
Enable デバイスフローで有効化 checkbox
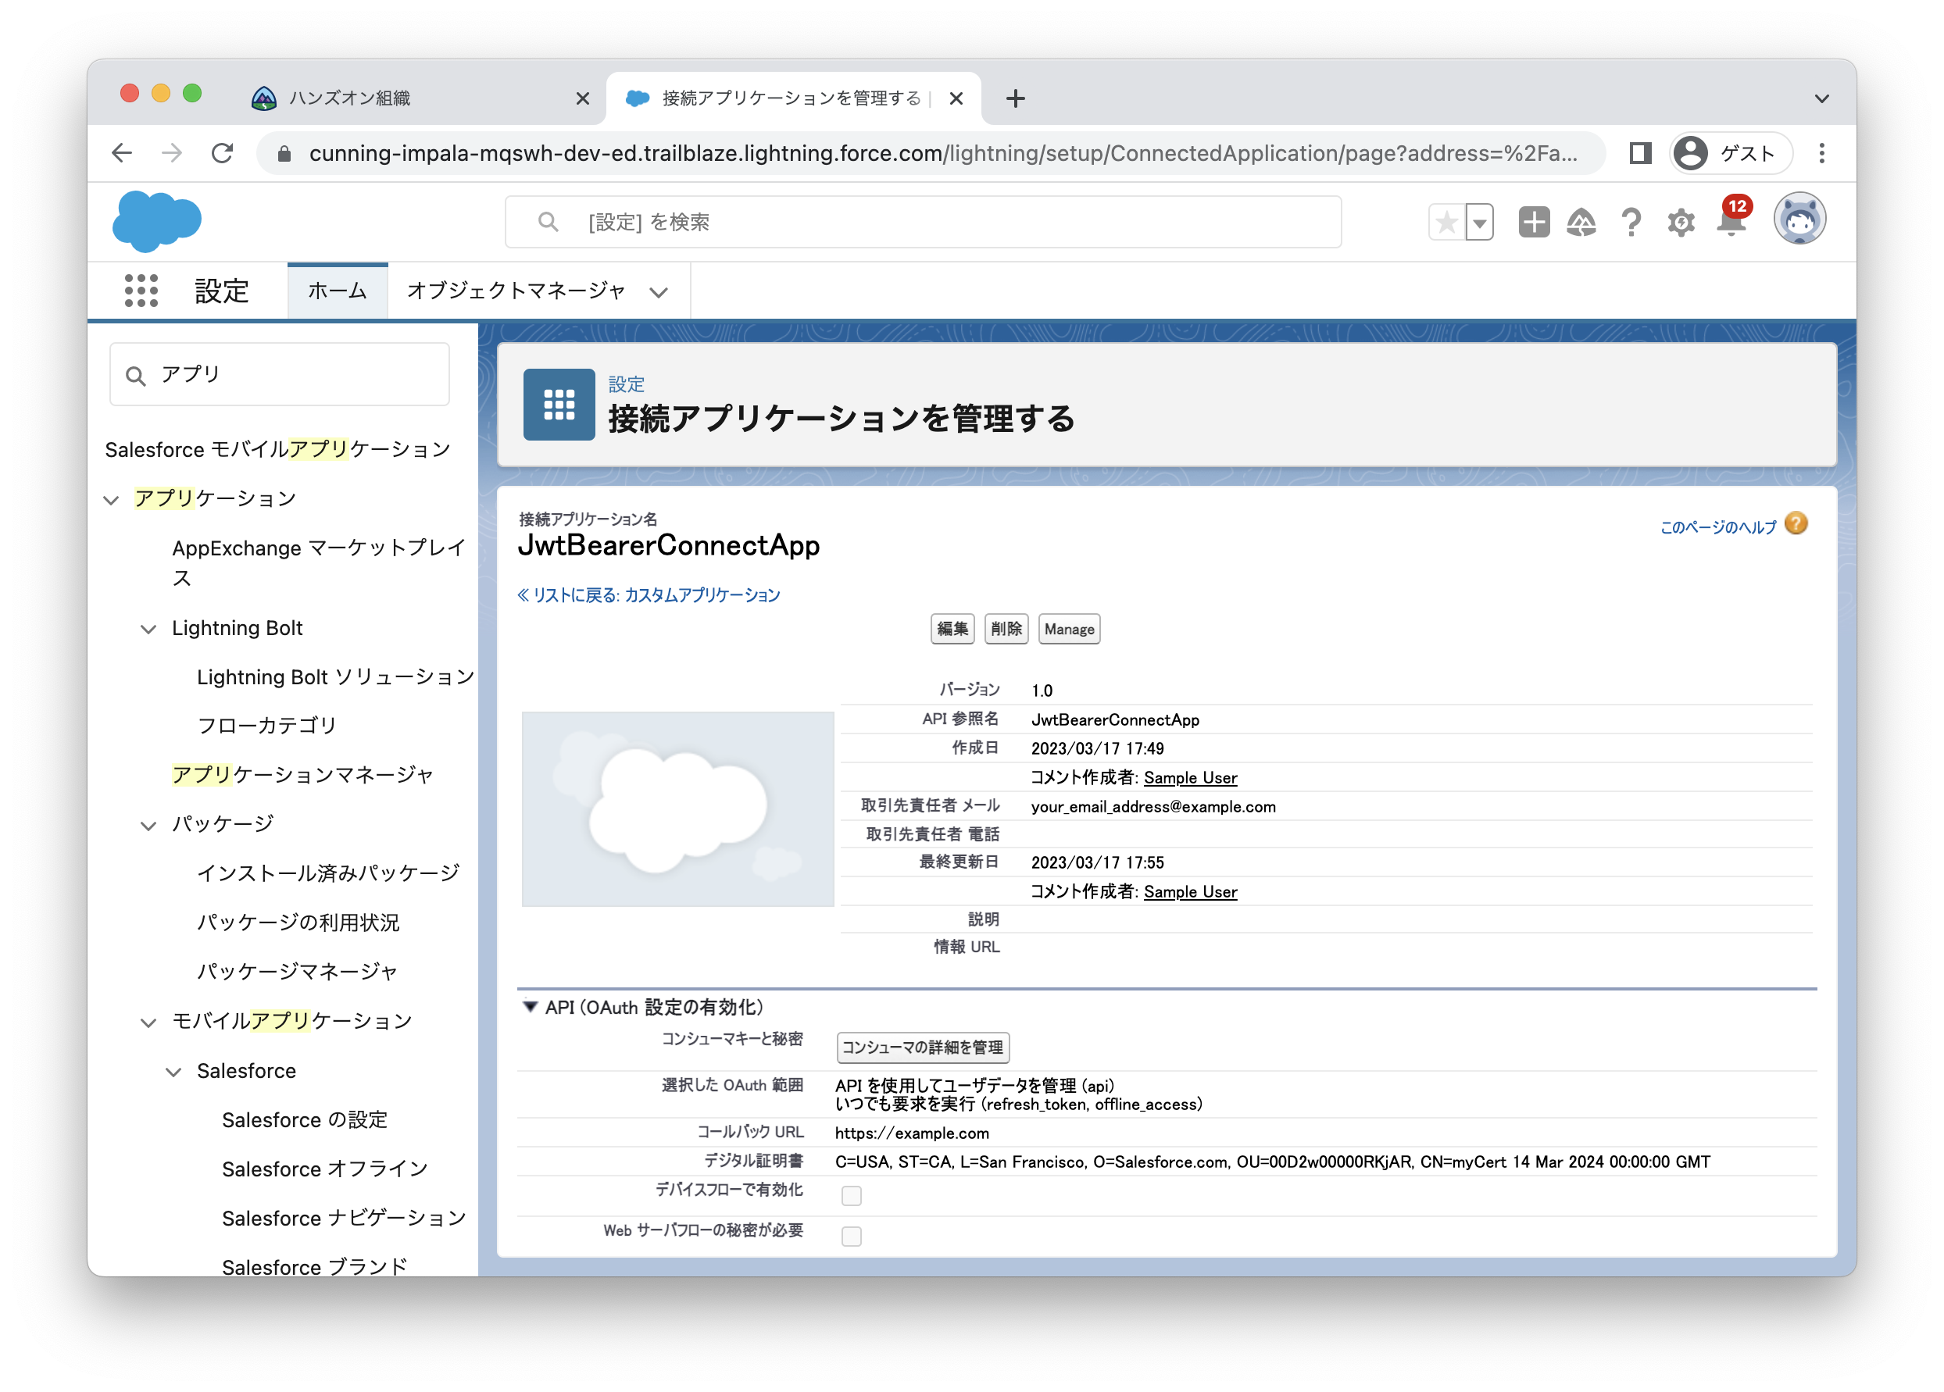tap(851, 1194)
